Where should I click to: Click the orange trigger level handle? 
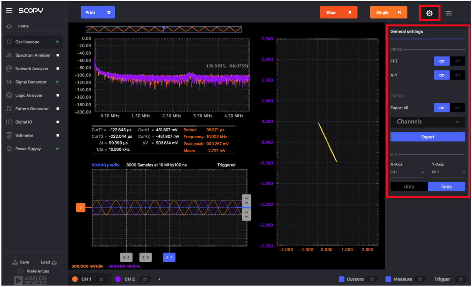tap(81, 208)
